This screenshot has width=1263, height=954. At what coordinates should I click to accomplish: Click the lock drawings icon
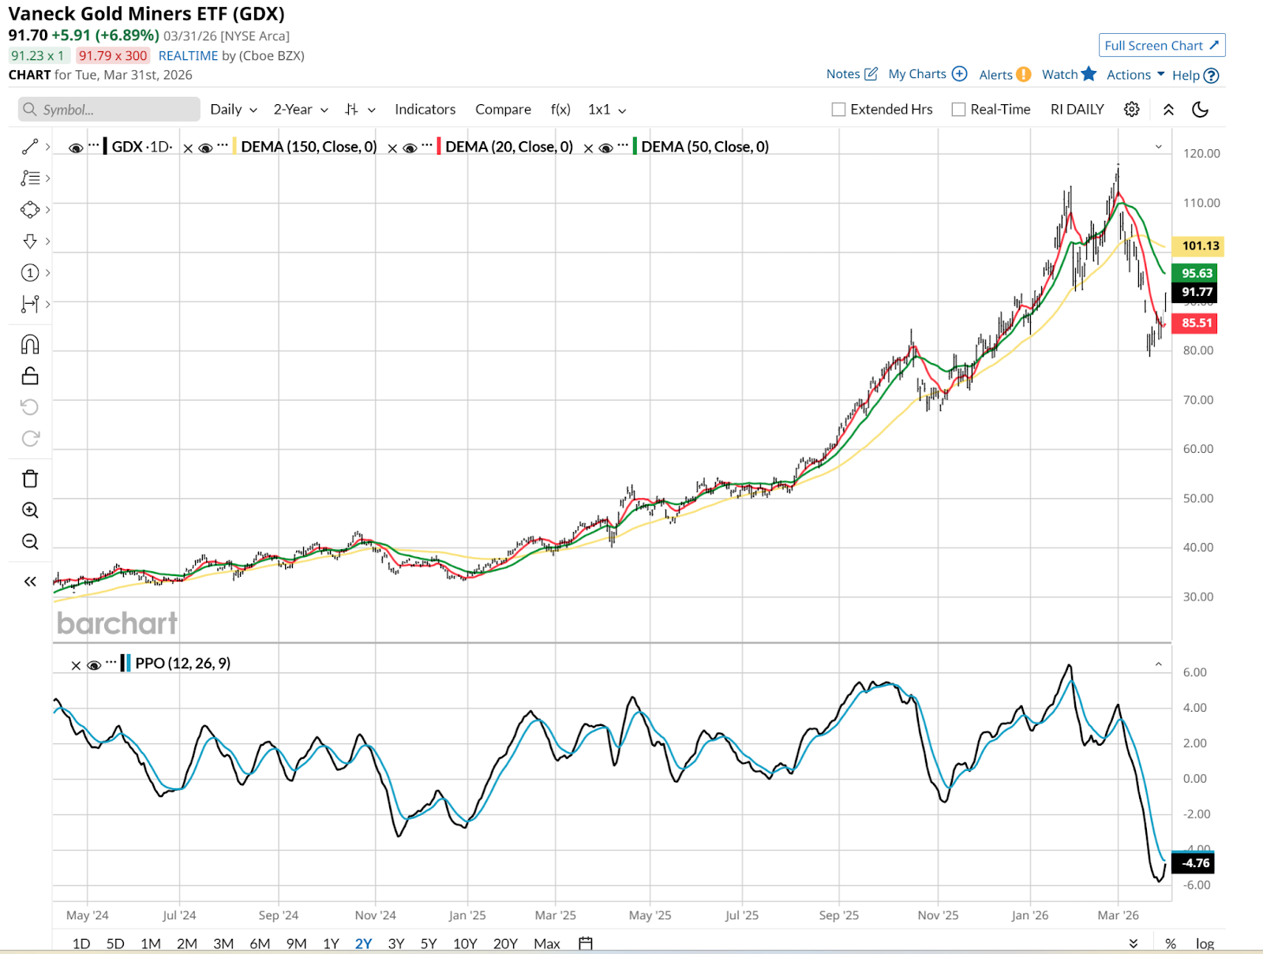pos(30,376)
